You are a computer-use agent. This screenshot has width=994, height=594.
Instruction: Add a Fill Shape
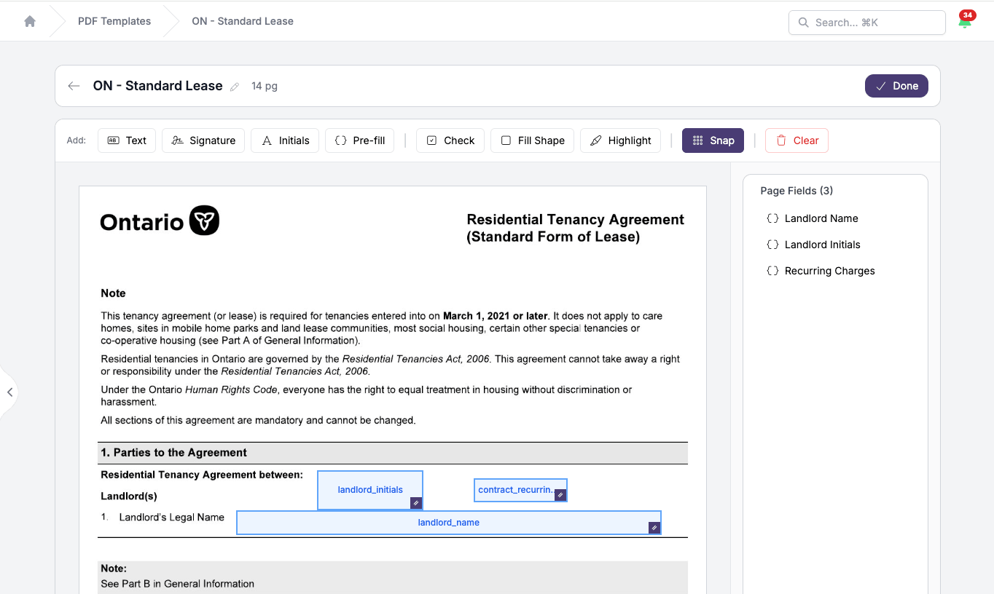[x=533, y=140]
